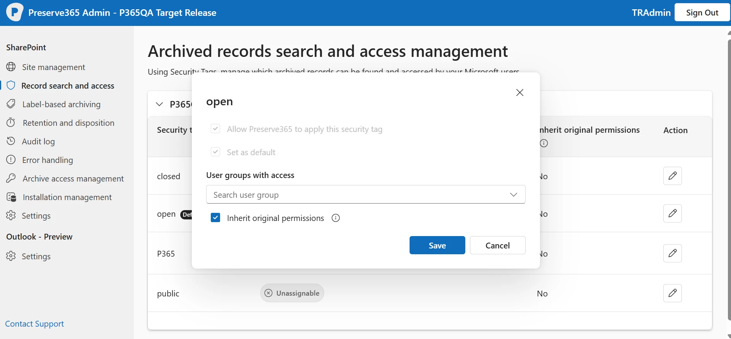Close the open tag dialog
This screenshot has height=339, width=731.
pos(519,92)
